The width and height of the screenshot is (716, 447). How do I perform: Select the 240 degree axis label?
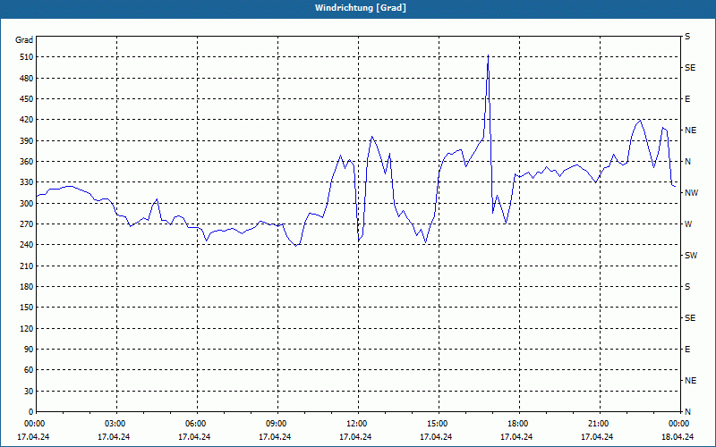click(x=27, y=245)
